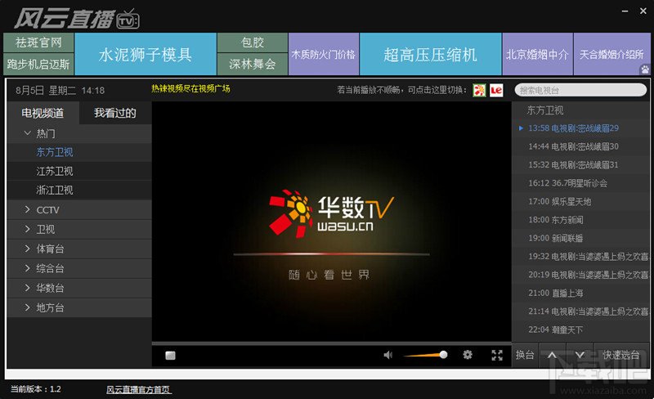Open the 快速选台 button

click(621, 355)
